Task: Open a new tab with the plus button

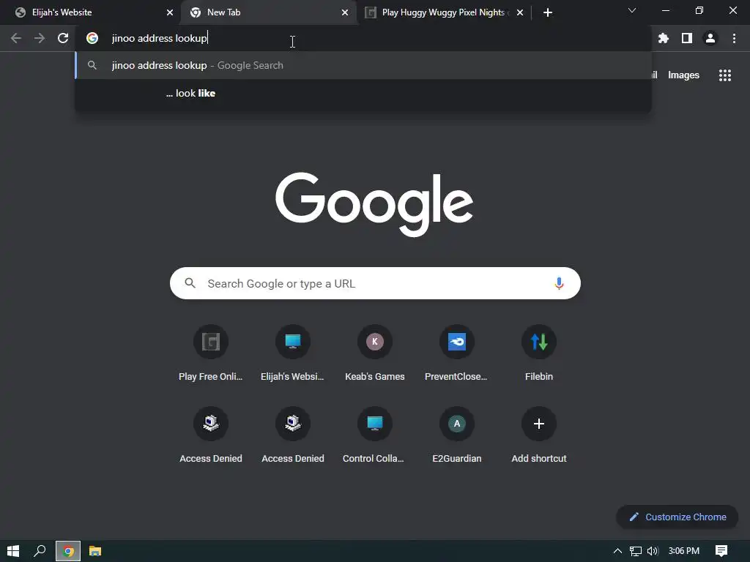Action: tap(548, 12)
